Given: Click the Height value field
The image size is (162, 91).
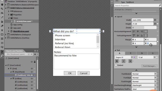Looking at the screenshot, I should 143,24.
